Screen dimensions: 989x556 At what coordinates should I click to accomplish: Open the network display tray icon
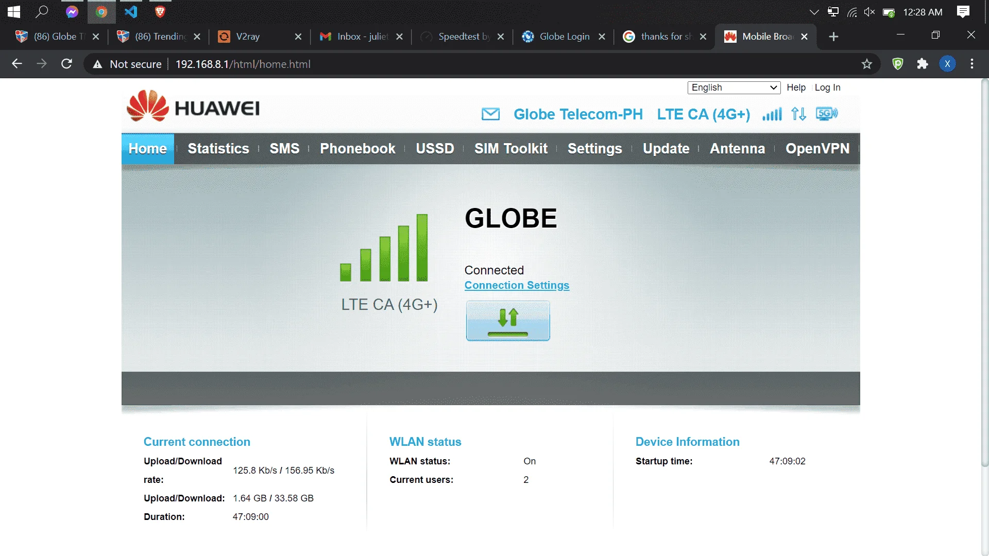pyautogui.click(x=833, y=12)
